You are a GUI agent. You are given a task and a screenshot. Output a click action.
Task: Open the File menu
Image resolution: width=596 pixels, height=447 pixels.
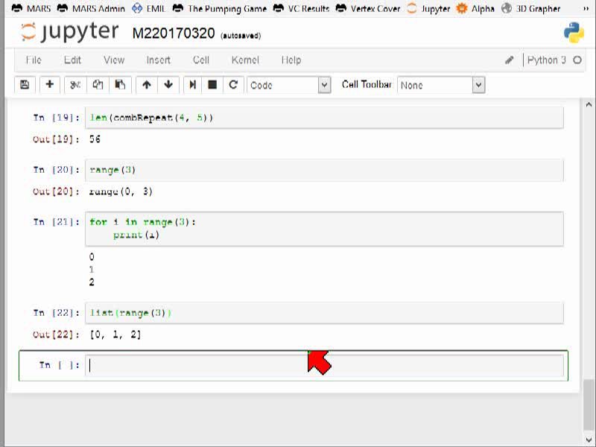point(34,60)
